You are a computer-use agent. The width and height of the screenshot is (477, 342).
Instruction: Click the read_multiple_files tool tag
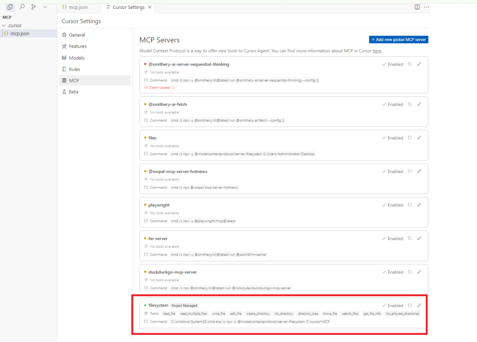[194, 314]
